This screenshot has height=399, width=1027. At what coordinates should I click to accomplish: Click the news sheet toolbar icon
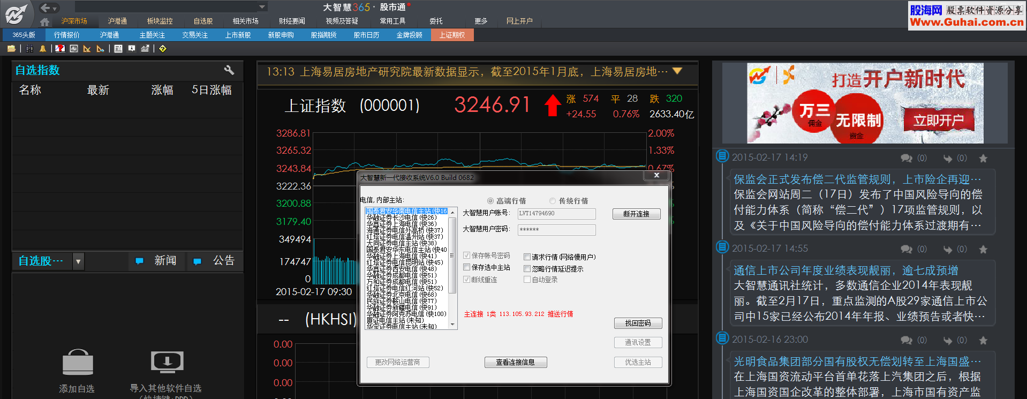[x=118, y=49]
